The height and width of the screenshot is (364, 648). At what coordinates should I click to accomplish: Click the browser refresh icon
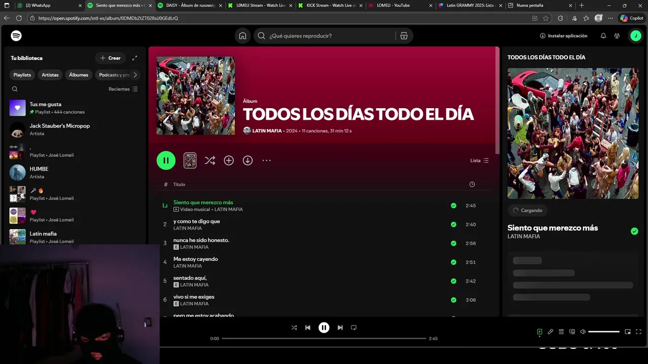(x=19, y=18)
